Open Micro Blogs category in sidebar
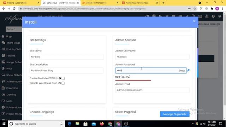Screen dimensions: 226x127 point(11,43)
